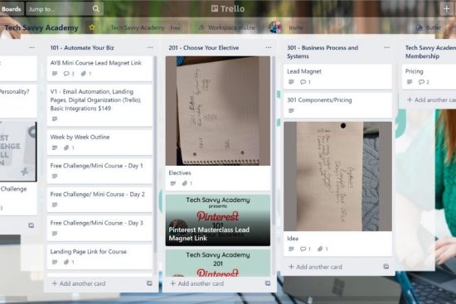This screenshot has height=304, width=456.
Task: Click the Jump to search field
Action: pyautogui.click(x=59, y=9)
